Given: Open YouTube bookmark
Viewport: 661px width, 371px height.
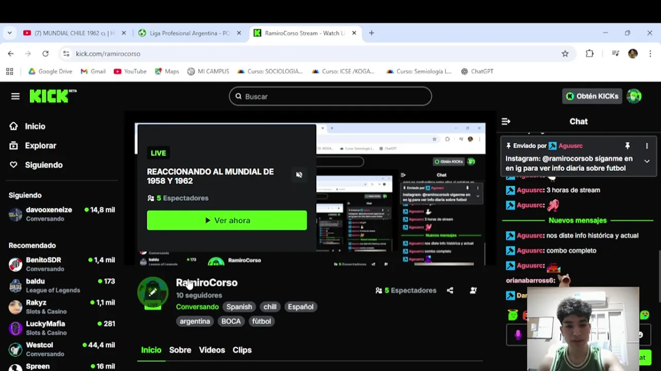Looking at the screenshot, I should pyautogui.click(x=130, y=72).
